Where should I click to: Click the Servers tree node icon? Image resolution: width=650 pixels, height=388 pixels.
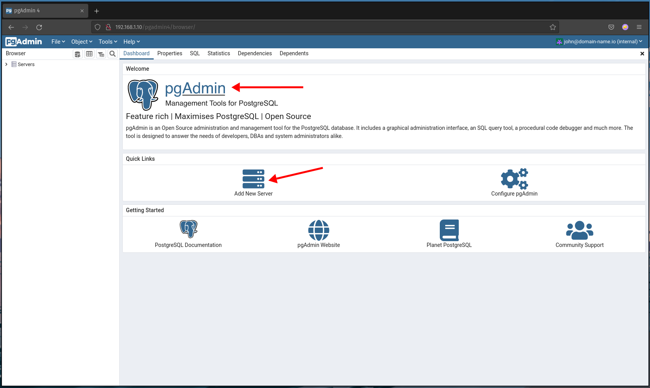[x=14, y=64]
